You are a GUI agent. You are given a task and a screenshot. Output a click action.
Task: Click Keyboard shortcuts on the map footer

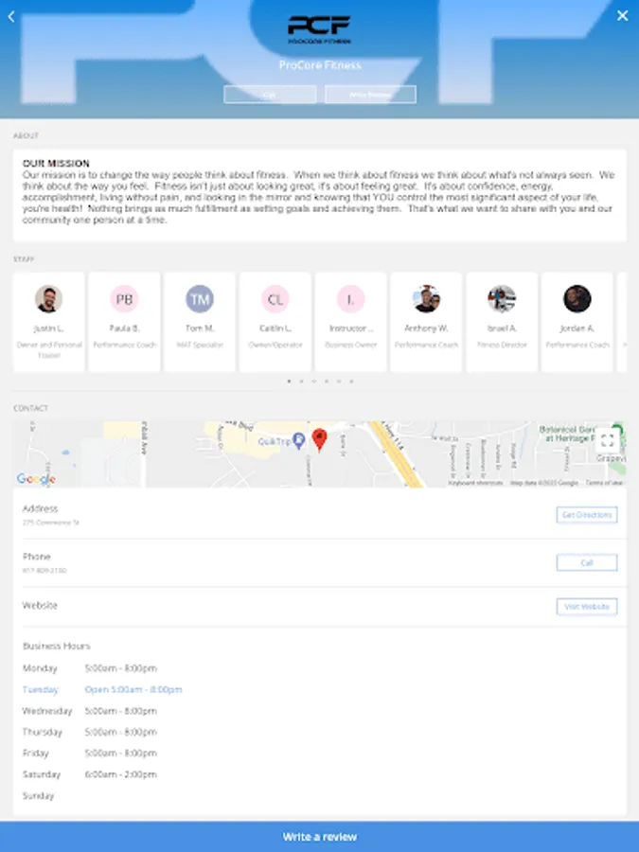tap(475, 483)
